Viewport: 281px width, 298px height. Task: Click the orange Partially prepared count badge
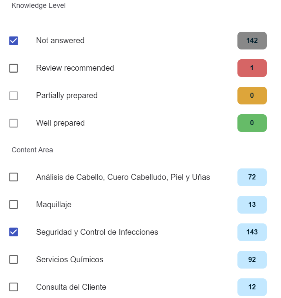(x=252, y=95)
